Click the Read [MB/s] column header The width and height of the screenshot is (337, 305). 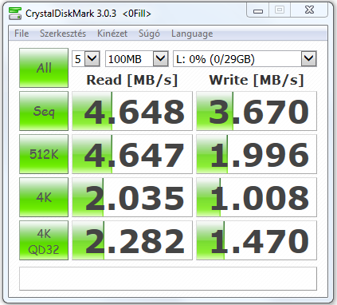pos(132,80)
